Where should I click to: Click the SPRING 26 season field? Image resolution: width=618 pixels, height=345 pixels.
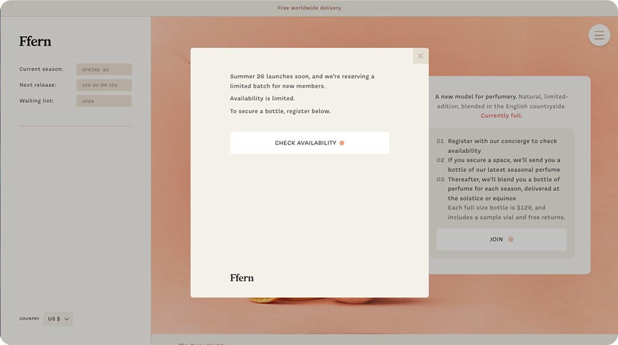pyautogui.click(x=104, y=69)
